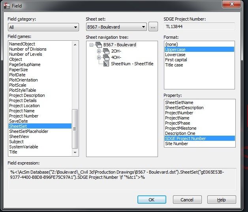Image resolution: width=248 pixels, height=212 pixels.
Task: Click the SheetNum - SheetTitle sheet icon
Action: [x=106, y=64]
